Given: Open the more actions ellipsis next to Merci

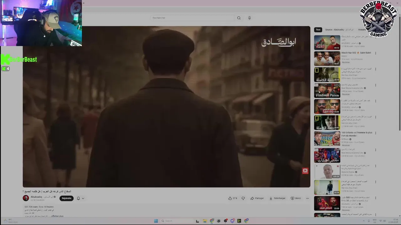Looking at the screenshot, I should coord(307,198).
